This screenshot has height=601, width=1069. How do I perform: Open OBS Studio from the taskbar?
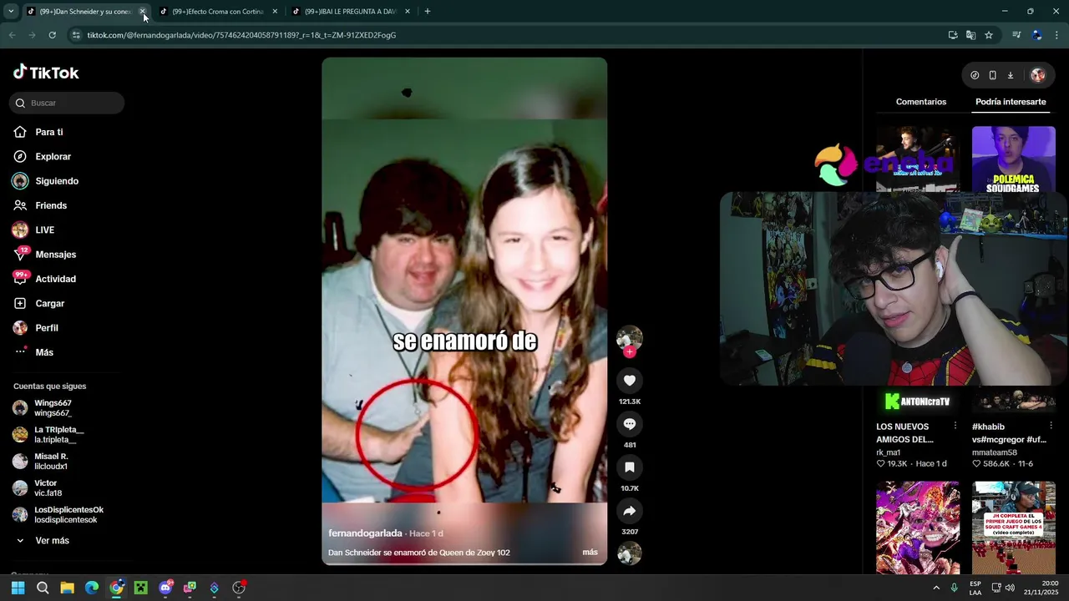tap(239, 588)
